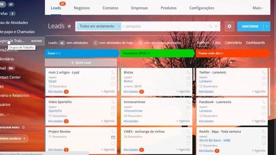Screen dimensions: 276x155
Task: Open the Leads tab
Action: pos(56,8)
